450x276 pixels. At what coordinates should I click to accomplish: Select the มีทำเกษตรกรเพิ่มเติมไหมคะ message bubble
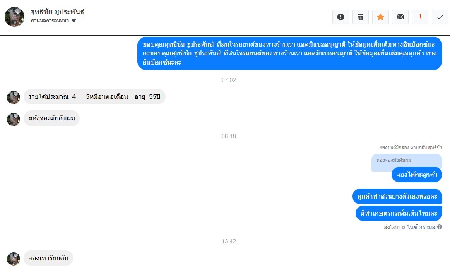pos(399,213)
